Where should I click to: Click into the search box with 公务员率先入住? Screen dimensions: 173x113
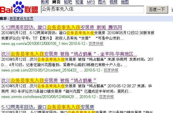click(92, 10)
